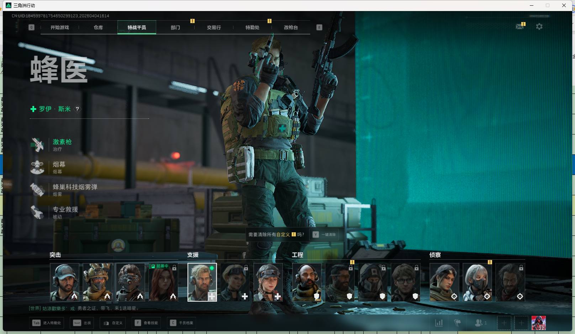
Task: Open the statistics bar chart icon
Action: pyautogui.click(x=439, y=323)
